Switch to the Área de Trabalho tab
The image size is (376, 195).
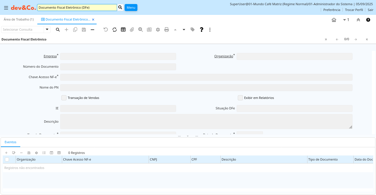(19, 19)
